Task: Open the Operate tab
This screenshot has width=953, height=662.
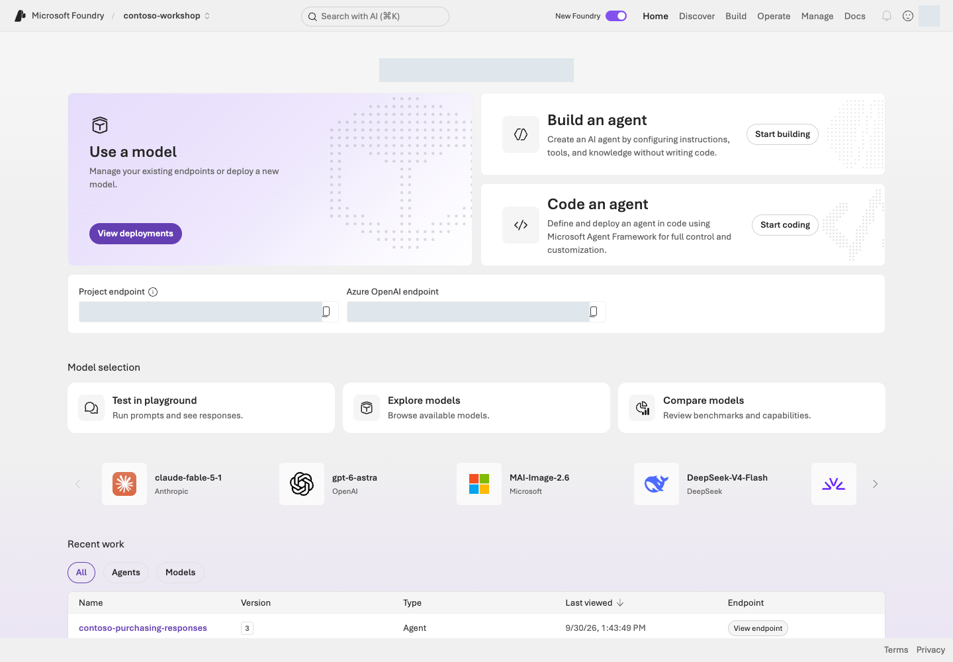Action: click(774, 16)
